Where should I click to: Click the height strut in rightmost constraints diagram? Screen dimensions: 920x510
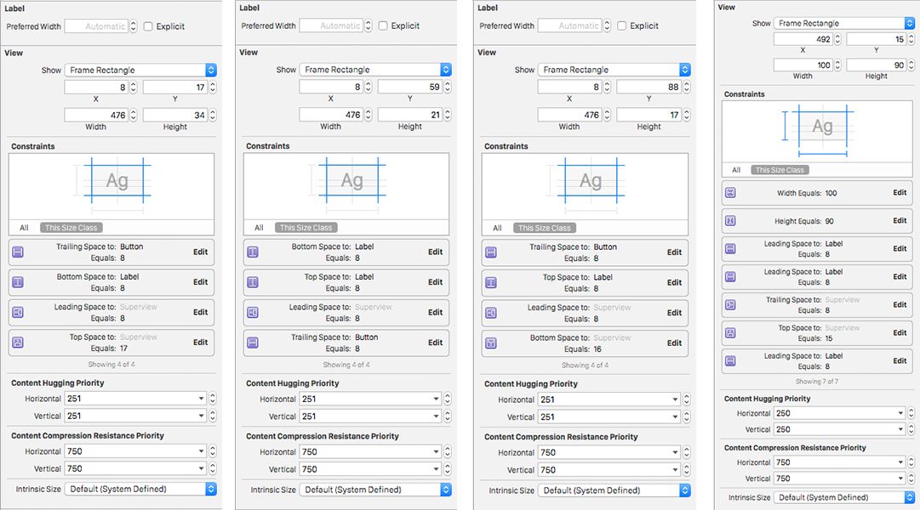(785, 126)
